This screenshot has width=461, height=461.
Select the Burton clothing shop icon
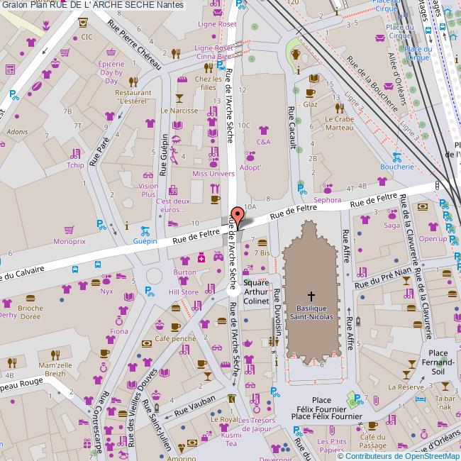coord(184,260)
